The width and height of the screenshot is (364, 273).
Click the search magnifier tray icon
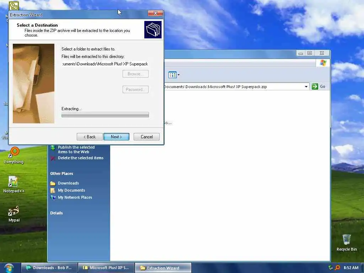[x=338, y=268]
